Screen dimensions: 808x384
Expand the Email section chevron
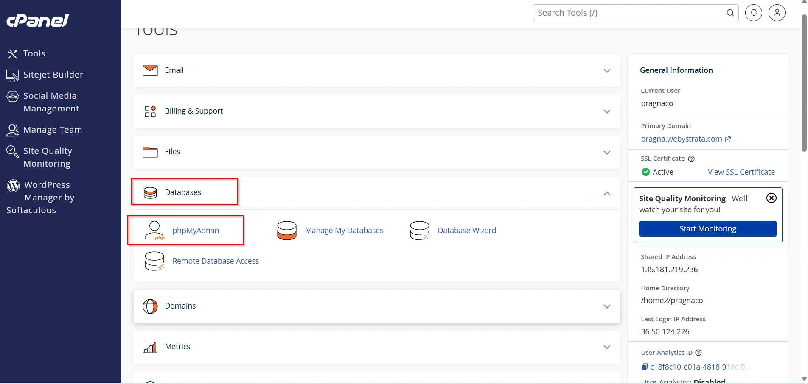pos(607,71)
